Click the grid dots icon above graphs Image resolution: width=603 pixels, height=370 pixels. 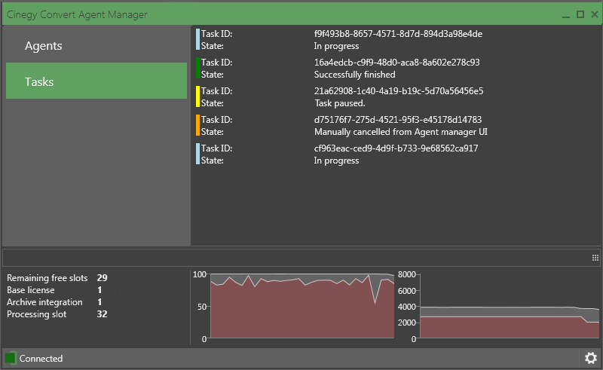coord(595,258)
